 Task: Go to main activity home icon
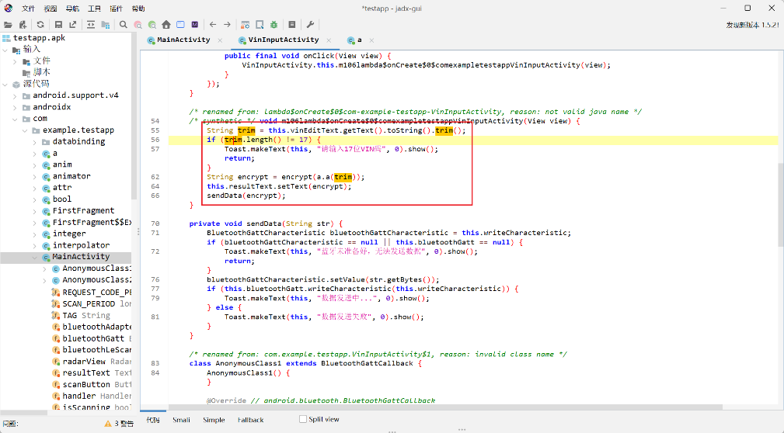166,25
